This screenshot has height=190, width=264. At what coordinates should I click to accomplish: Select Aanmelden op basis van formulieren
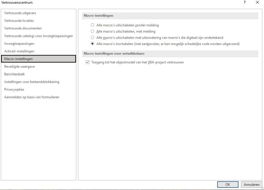[x=38, y=97]
